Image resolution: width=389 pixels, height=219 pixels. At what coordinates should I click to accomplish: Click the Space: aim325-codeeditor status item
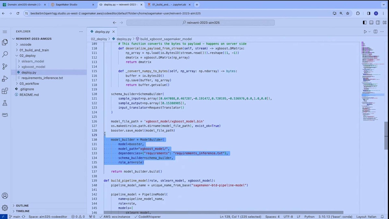(47, 216)
